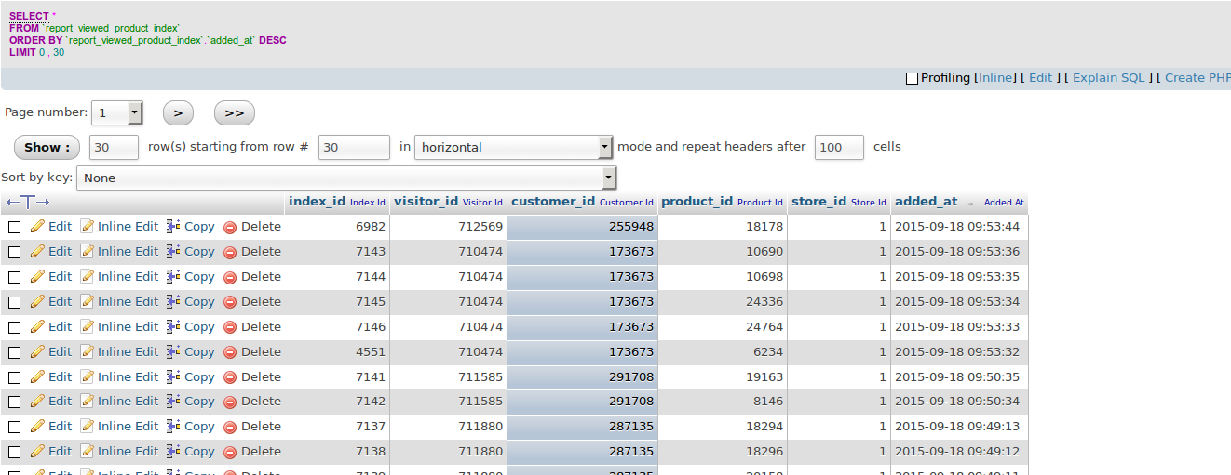Click the next page > button
1231x475 pixels.
(x=178, y=113)
